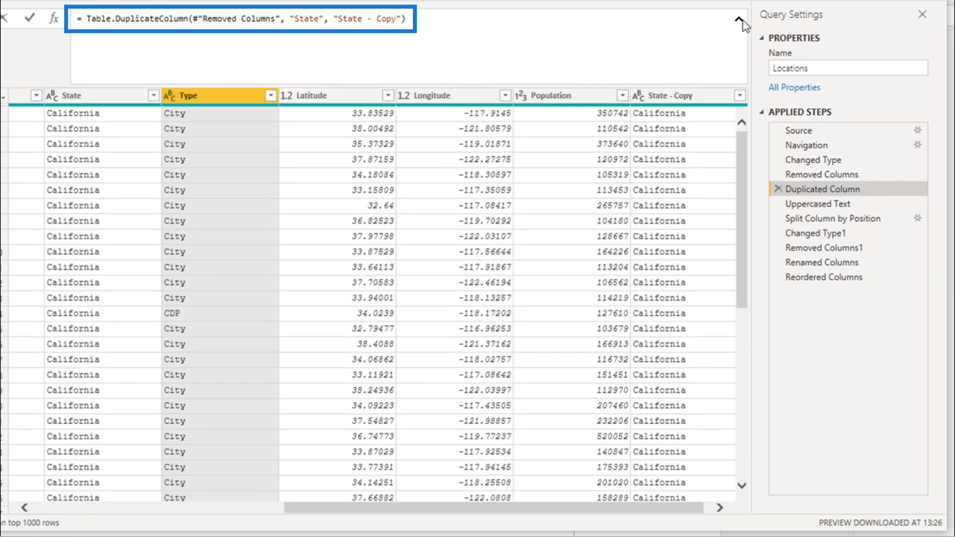Click the State - Copy text type icon
Image resolution: width=955 pixels, height=537 pixels.
point(638,95)
